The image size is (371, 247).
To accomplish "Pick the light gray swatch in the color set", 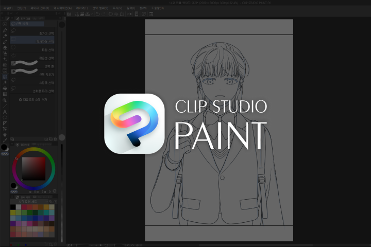I will [x=19, y=207].
